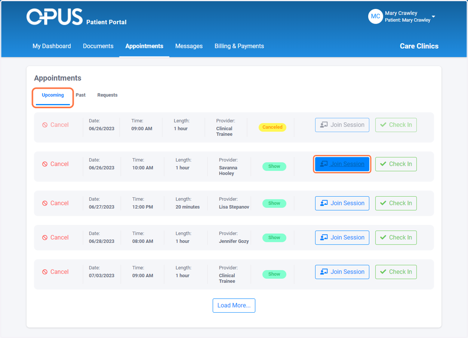The width and height of the screenshot is (468, 338).
Task: Click Show badge for Jennifer Gozy row
Action: click(274, 238)
